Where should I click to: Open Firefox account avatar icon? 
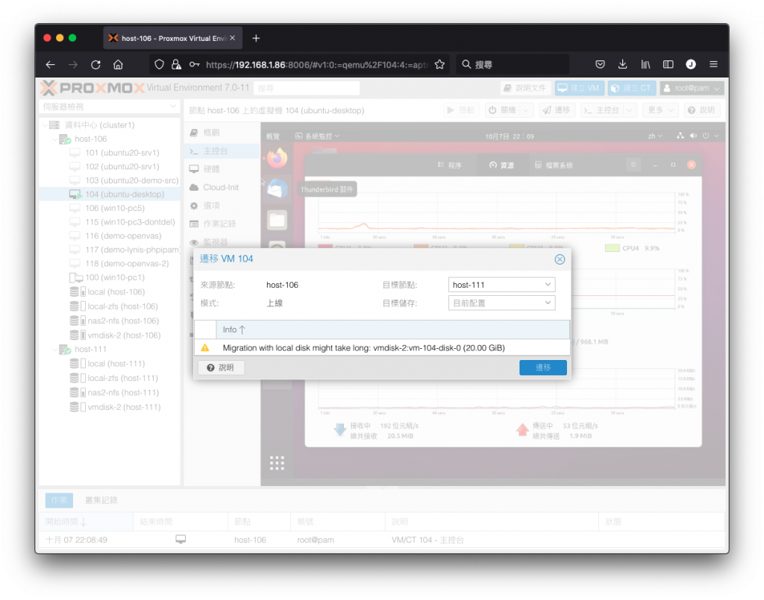click(x=690, y=64)
